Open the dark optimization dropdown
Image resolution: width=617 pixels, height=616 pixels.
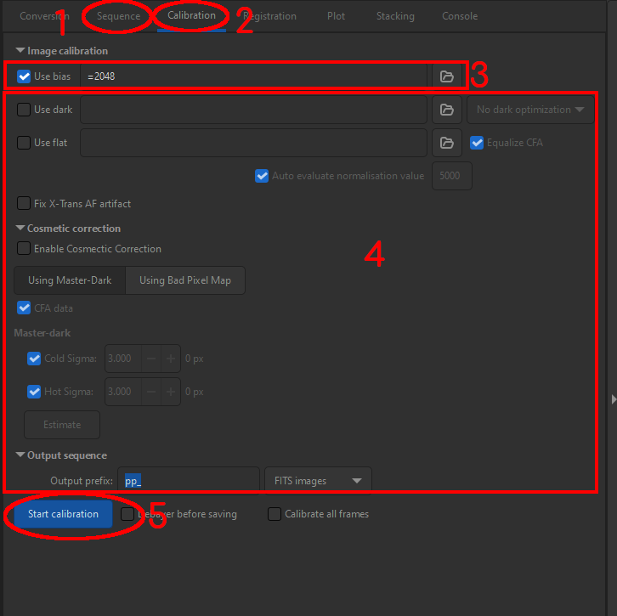[x=530, y=110]
